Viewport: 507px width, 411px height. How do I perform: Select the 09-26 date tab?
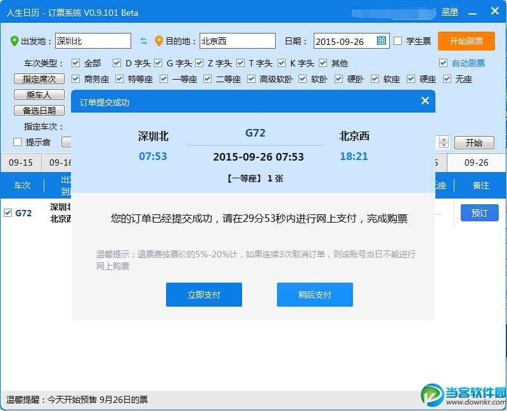477,163
